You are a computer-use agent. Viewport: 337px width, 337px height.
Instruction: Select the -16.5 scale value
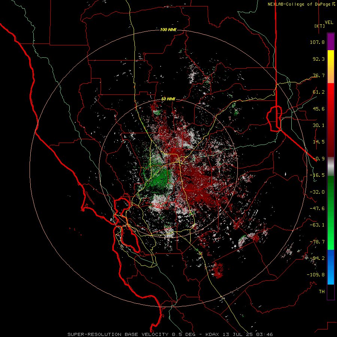coord(317,175)
